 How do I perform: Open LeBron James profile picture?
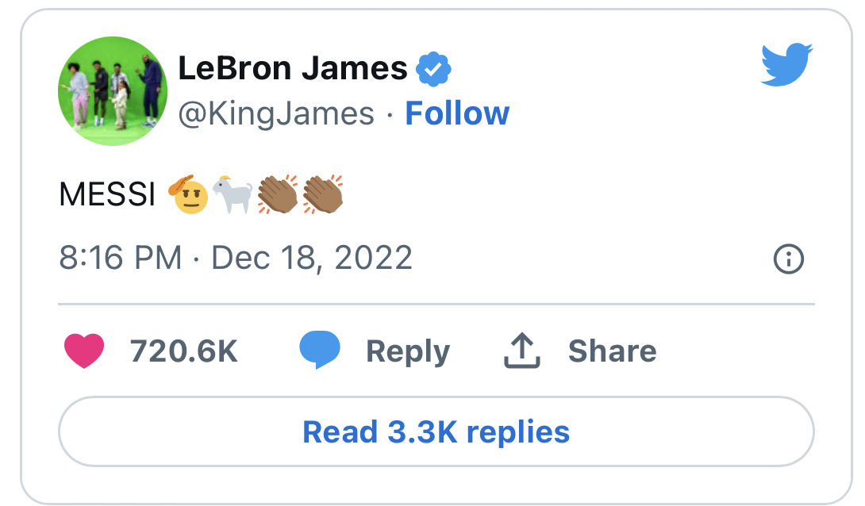pos(113,91)
